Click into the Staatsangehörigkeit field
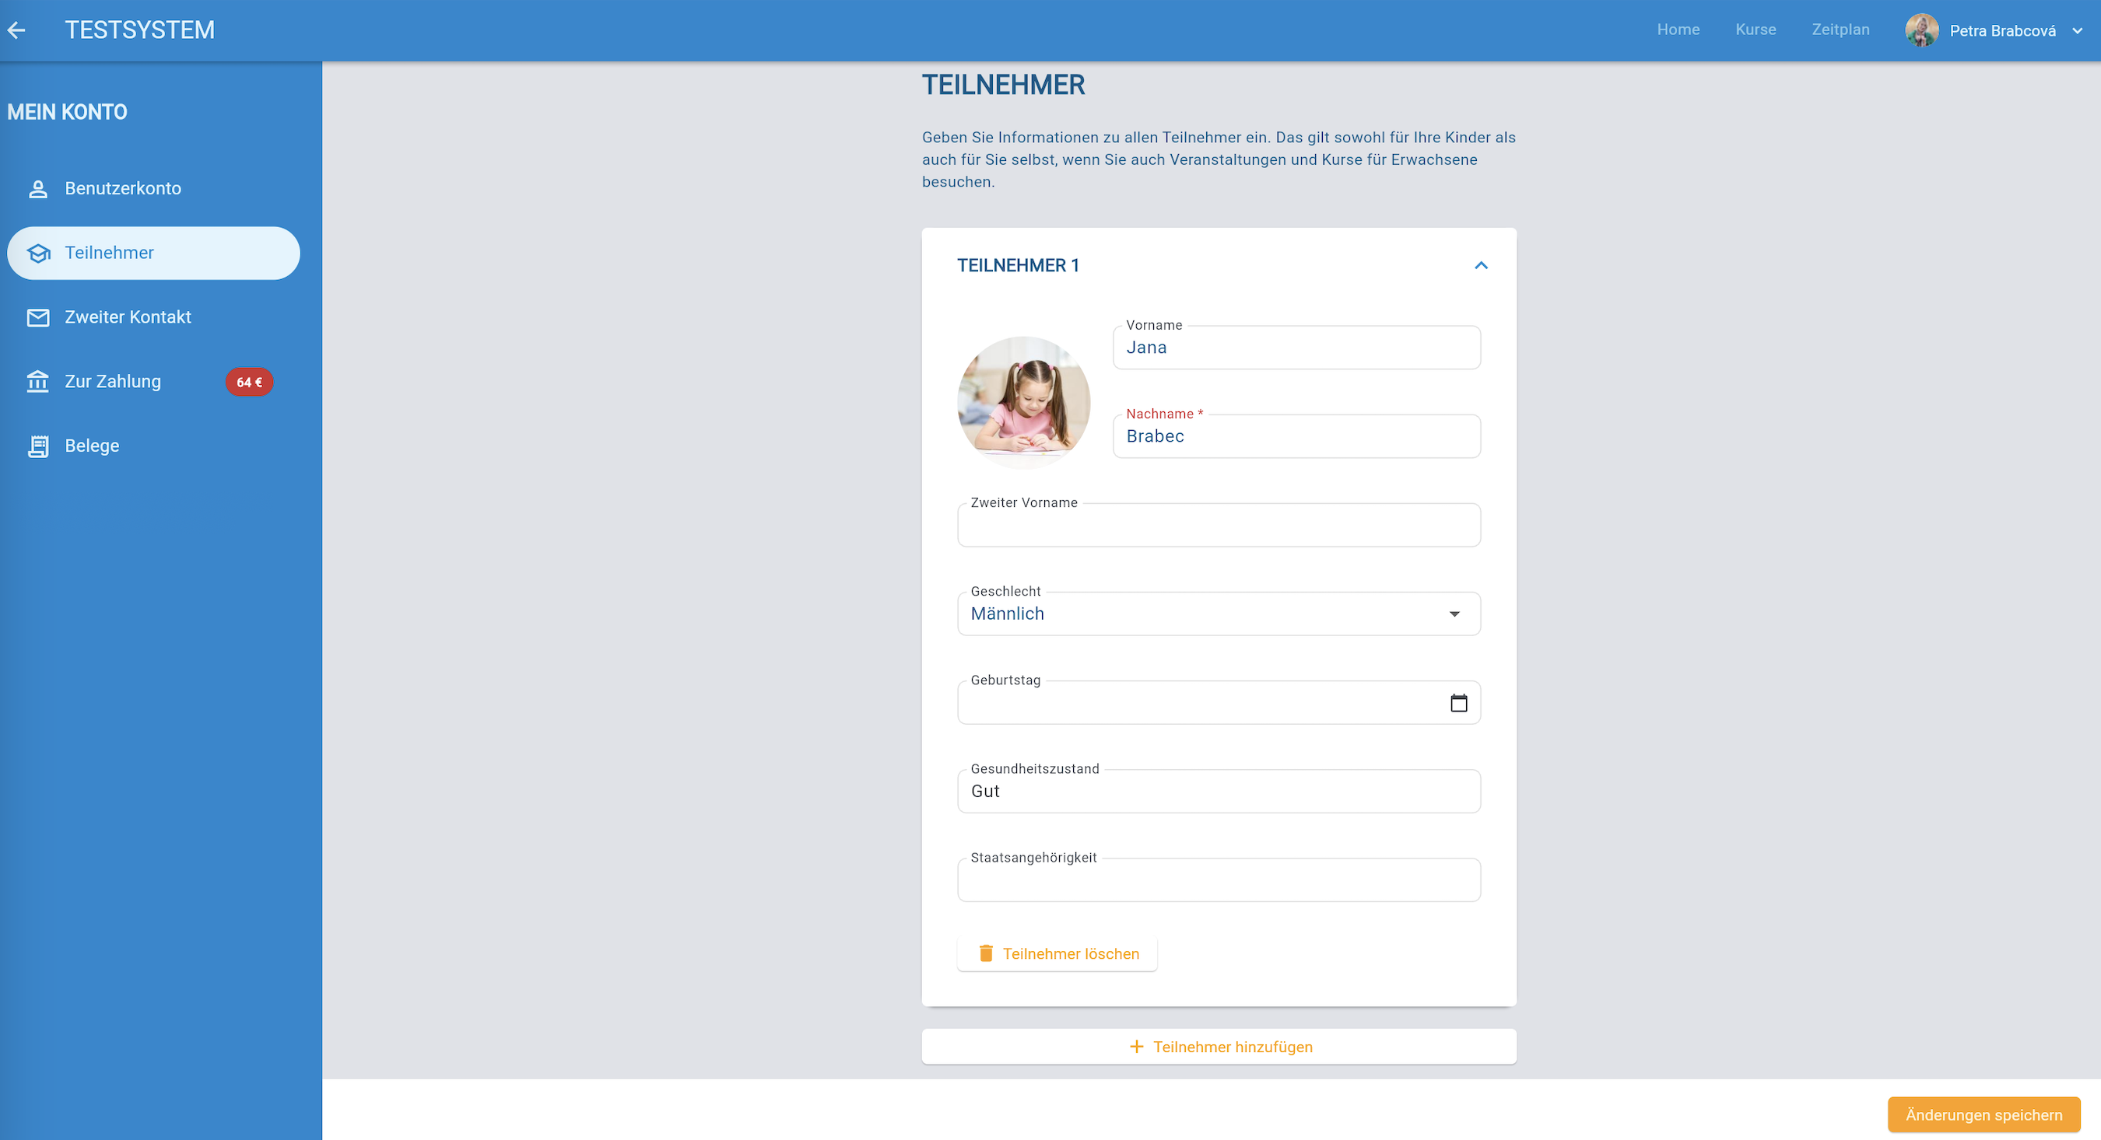The width and height of the screenshot is (2101, 1140). pyautogui.click(x=1219, y=881)
